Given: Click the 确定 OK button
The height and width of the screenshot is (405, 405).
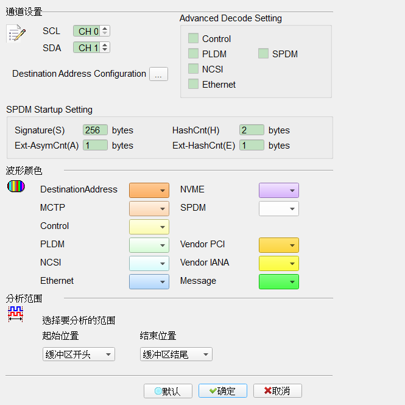Looking at the screenshot, I should click(223, 391).
